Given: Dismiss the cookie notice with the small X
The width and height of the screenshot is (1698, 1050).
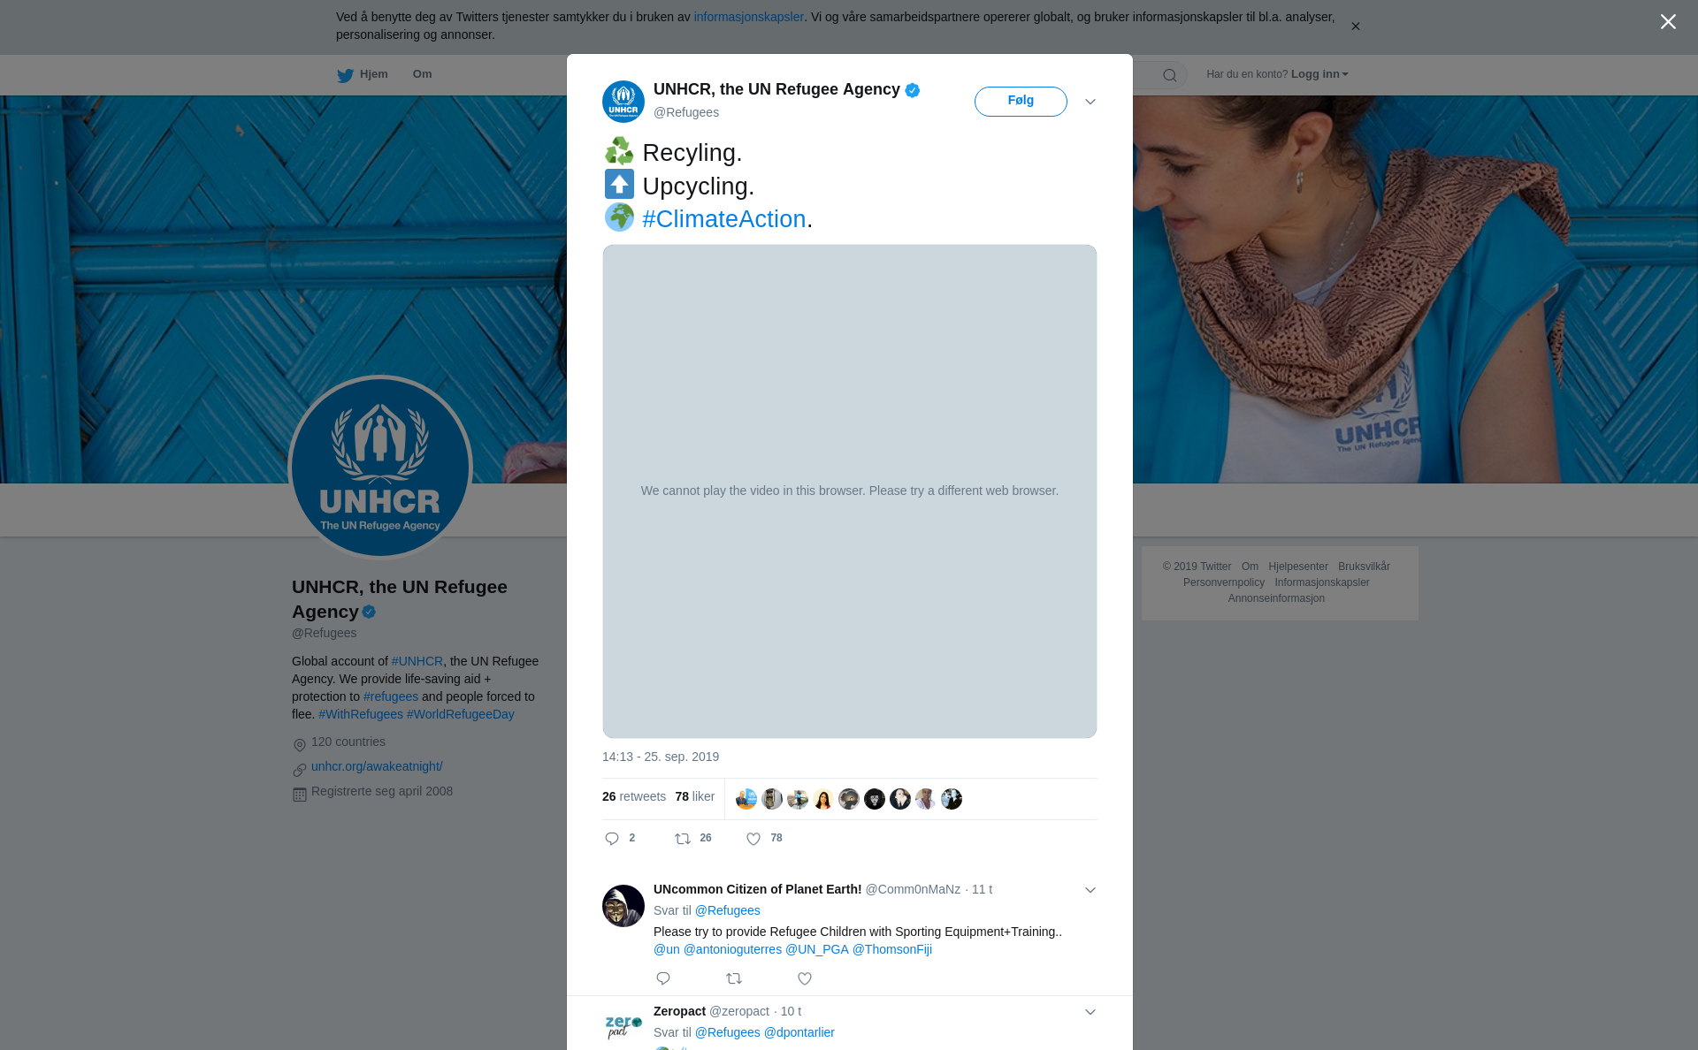Looking at the screenshot, I should coord(1355,27).
